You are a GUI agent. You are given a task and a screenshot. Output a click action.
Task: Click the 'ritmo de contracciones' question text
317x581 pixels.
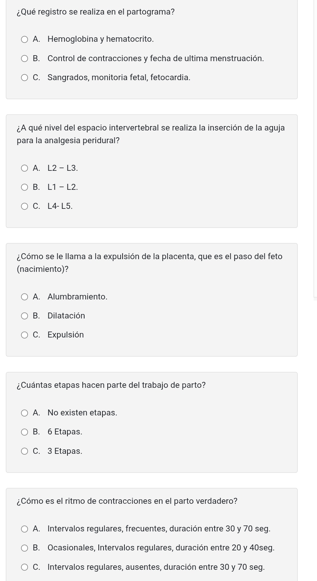coord(127,501)
